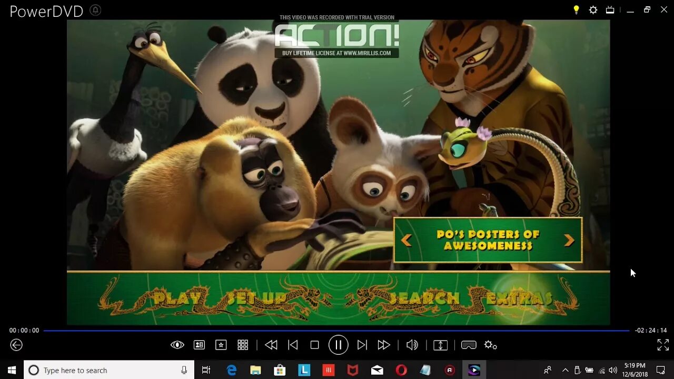Open player settings gears menu
Screen dimensions: 674x379
(x=490, y=345)
